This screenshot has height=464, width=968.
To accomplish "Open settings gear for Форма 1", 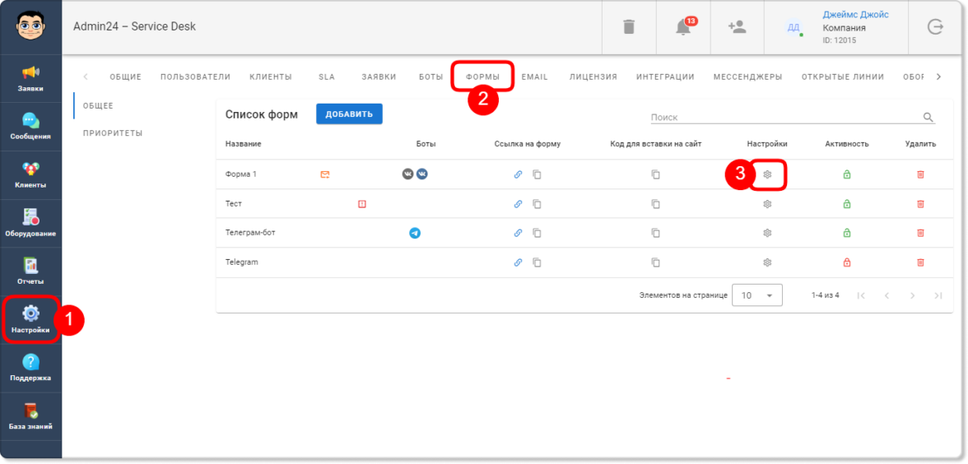I will [x=767, y=174].
